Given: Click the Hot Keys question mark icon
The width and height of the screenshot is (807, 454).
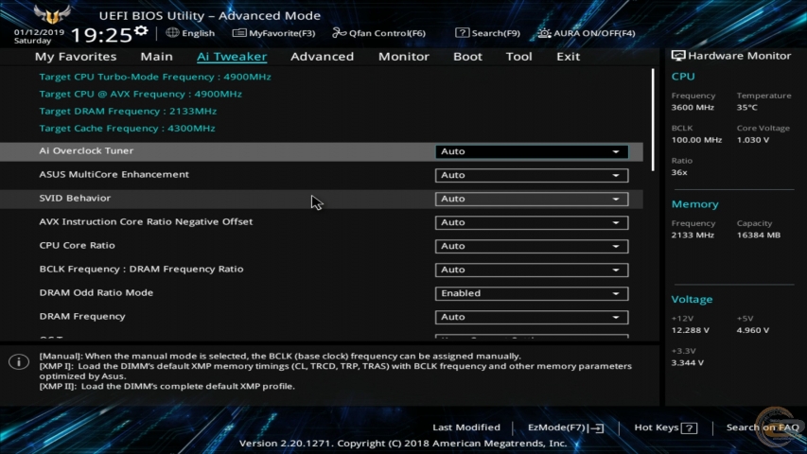Looking at the screenshot, I should coord(689,428).
